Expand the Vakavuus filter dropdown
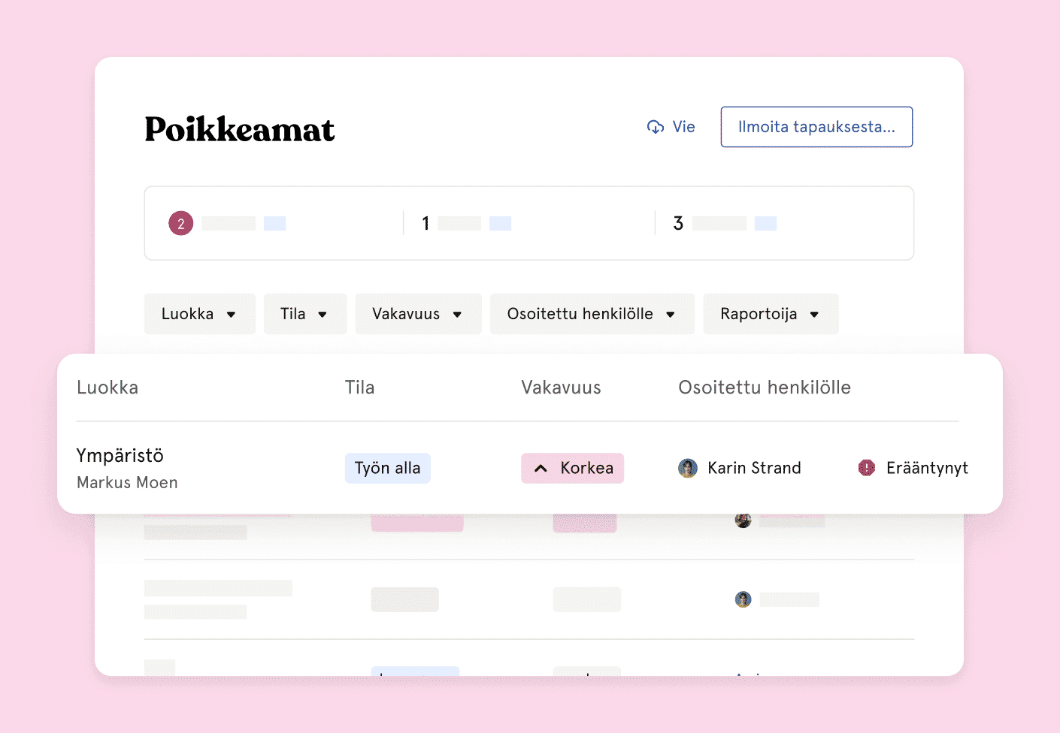 click(x=418, y=314)
